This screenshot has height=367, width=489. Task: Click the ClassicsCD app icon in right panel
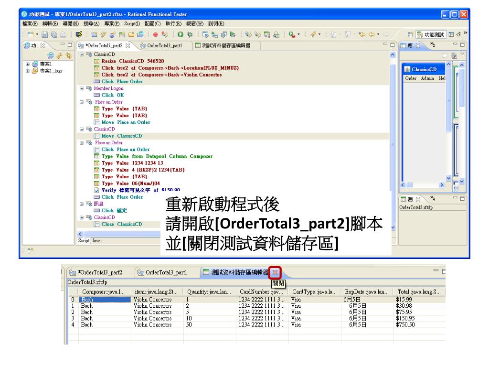coord(407,69)
